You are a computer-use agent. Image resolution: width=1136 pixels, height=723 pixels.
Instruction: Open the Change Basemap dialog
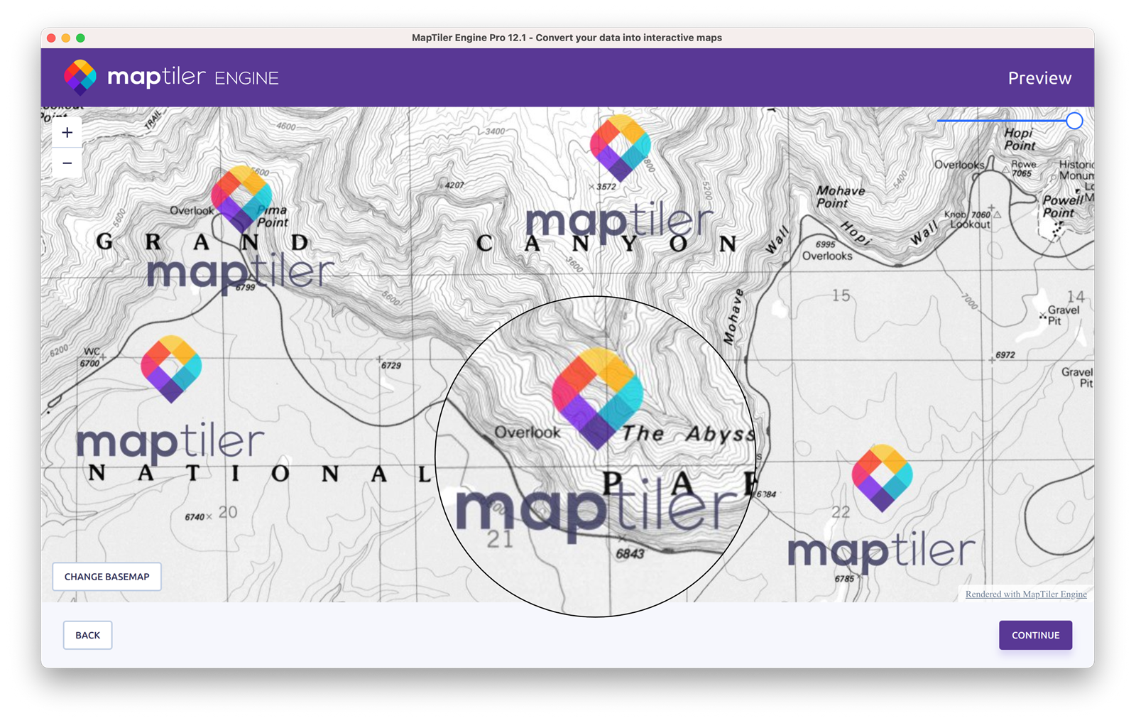click(106, 577)
